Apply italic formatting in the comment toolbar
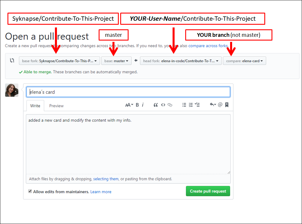The height and width of the screenshot is (224, 302). point(143,105)
